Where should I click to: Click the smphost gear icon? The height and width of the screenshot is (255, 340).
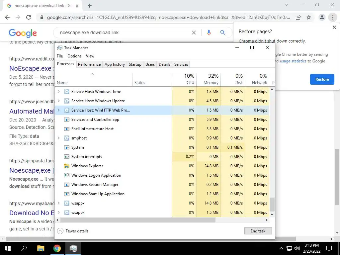(x=66, y=138)
